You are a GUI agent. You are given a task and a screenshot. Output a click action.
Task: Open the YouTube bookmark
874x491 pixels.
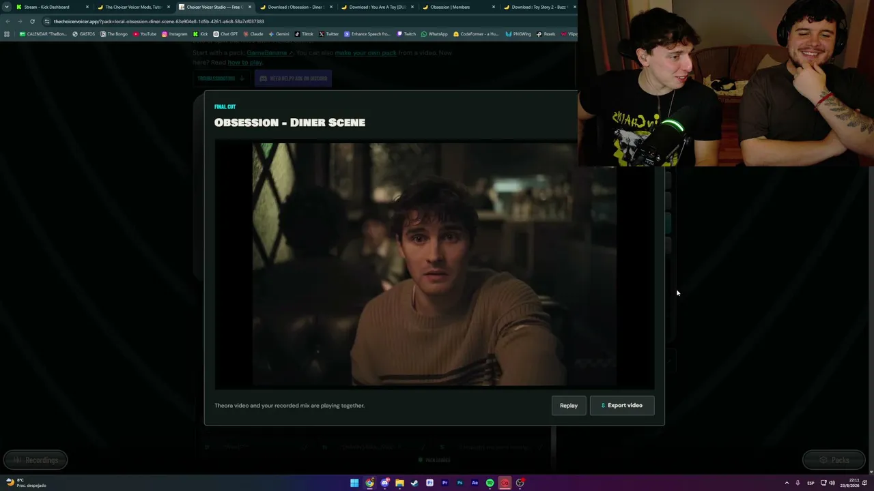[x=145, y=34]
